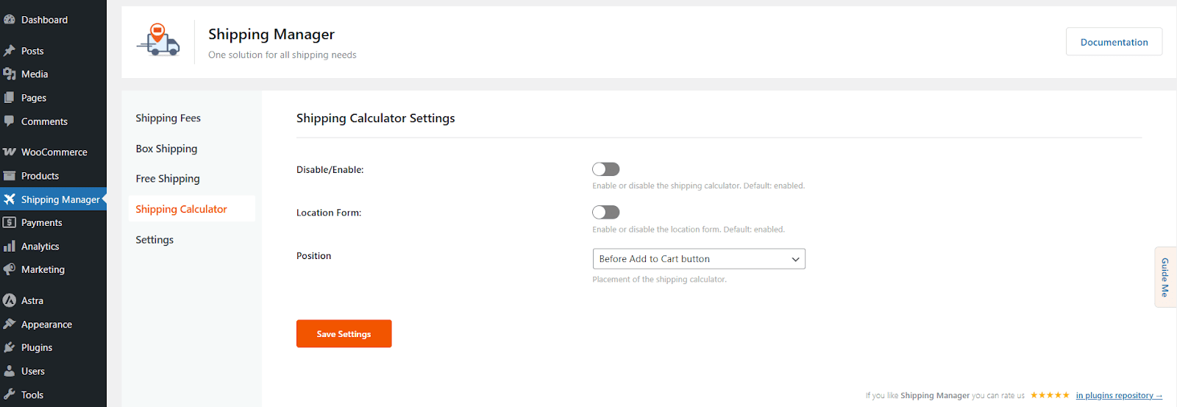This screenshot has height=407, width=1177.
Task: Click the Marketing megaphone icon
Action: point(10,269)
